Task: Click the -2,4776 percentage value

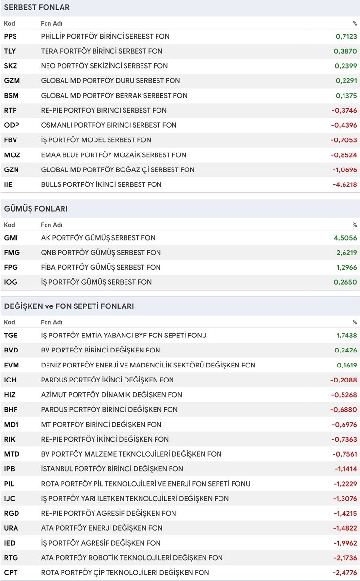Action: [344, 573]
